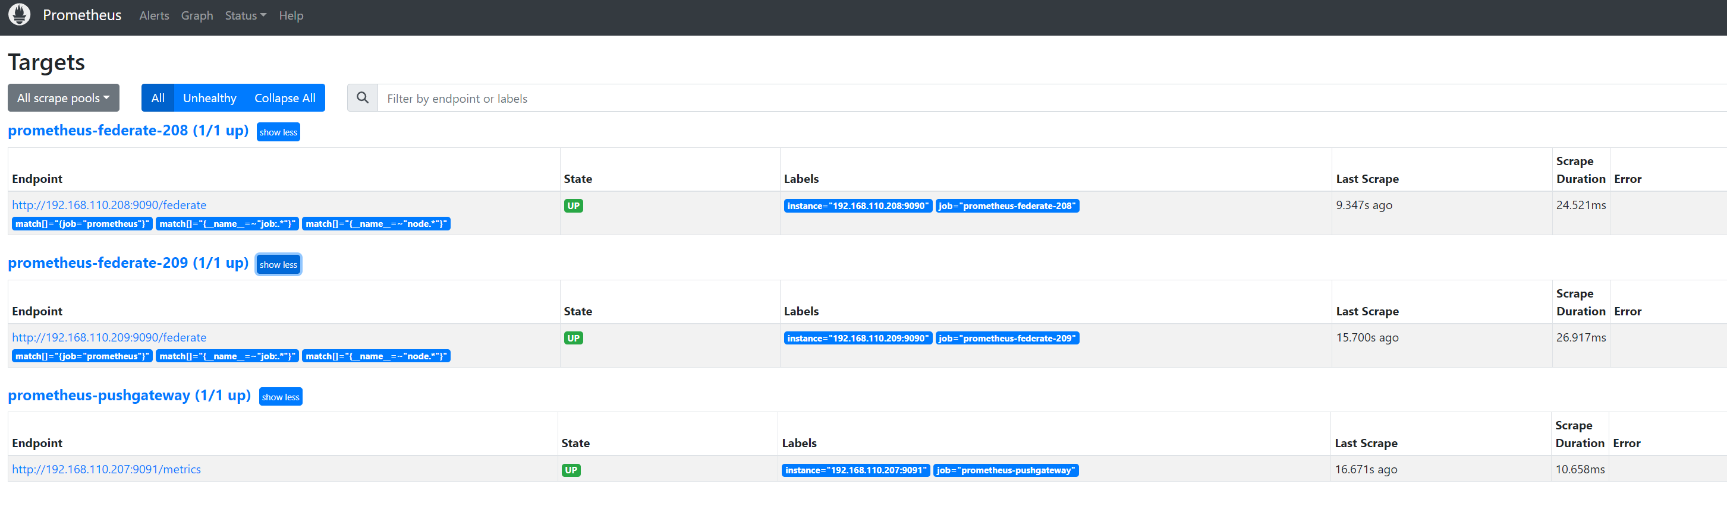Viewport: 1727px width, 525px height.
Task: Click UP state badge for pushgateway
Action: point(571,470)
